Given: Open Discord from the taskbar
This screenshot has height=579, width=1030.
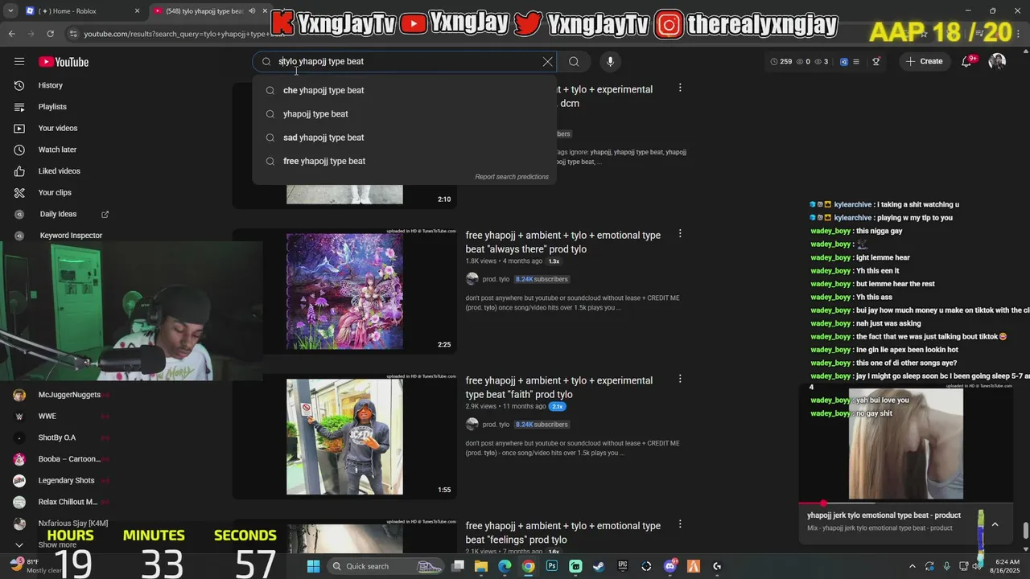Looking at the screenshot, I should (669, 566).
